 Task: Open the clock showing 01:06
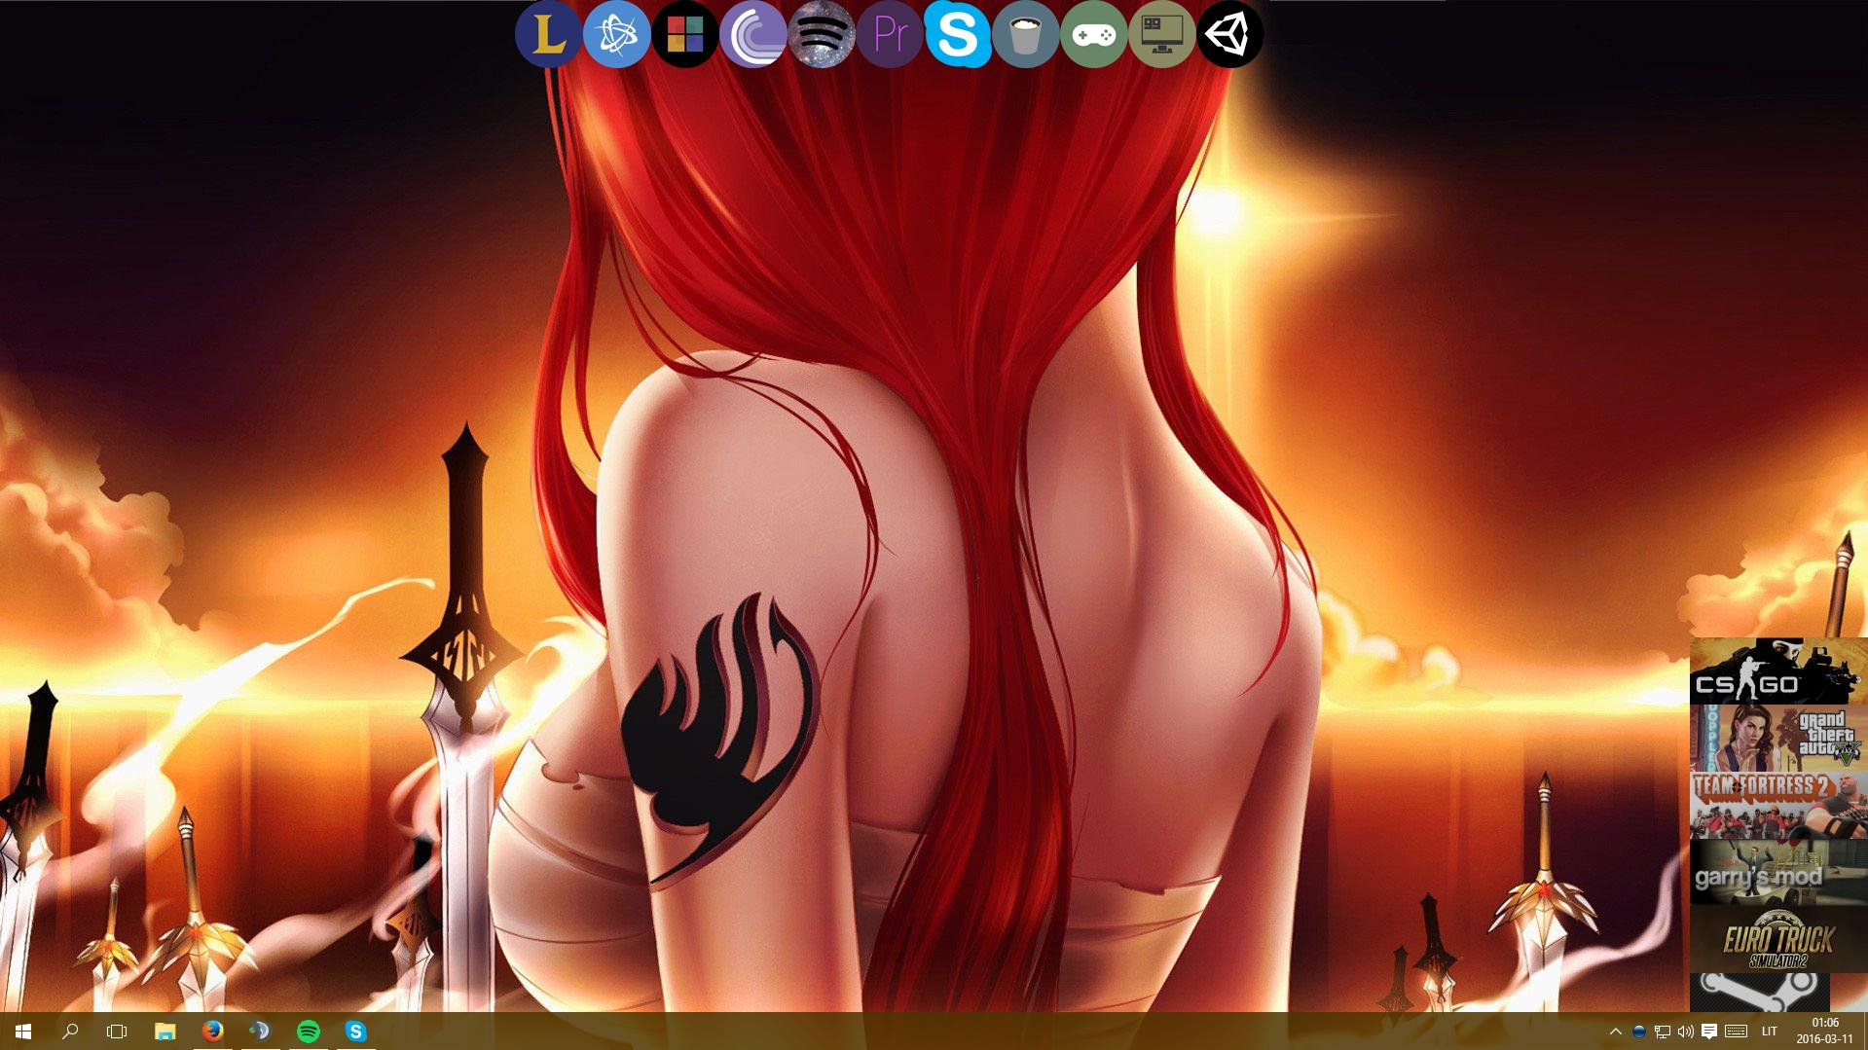(x=1824, y=1032)
